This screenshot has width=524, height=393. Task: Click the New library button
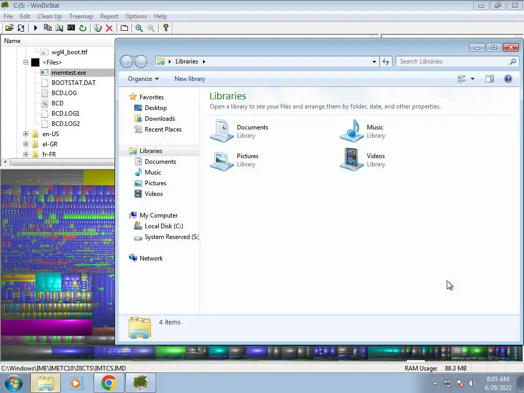[190, 79]
